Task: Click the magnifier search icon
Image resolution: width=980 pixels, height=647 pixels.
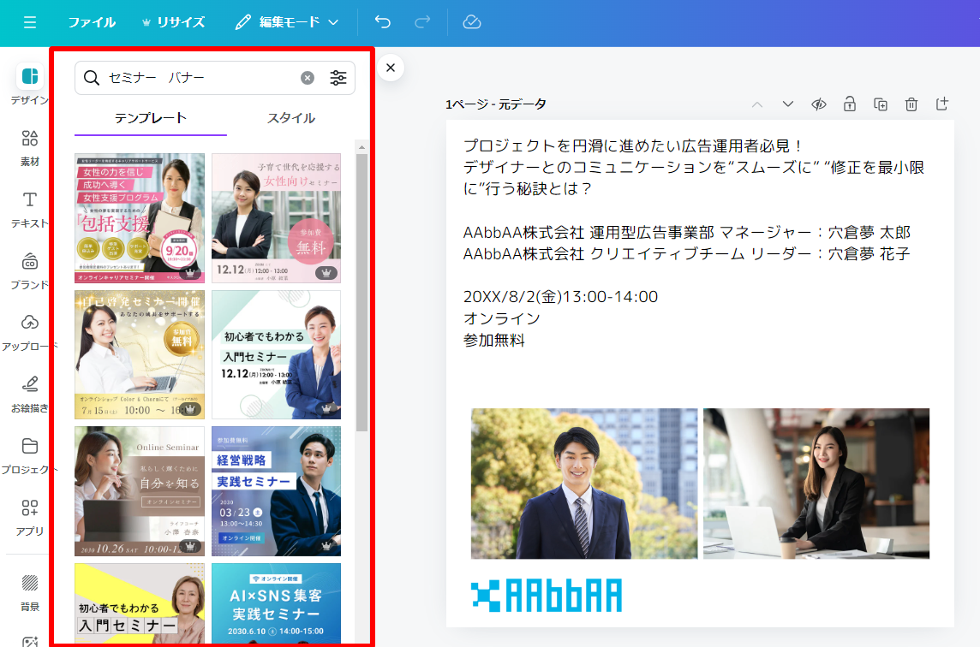Action: (92, 77)
